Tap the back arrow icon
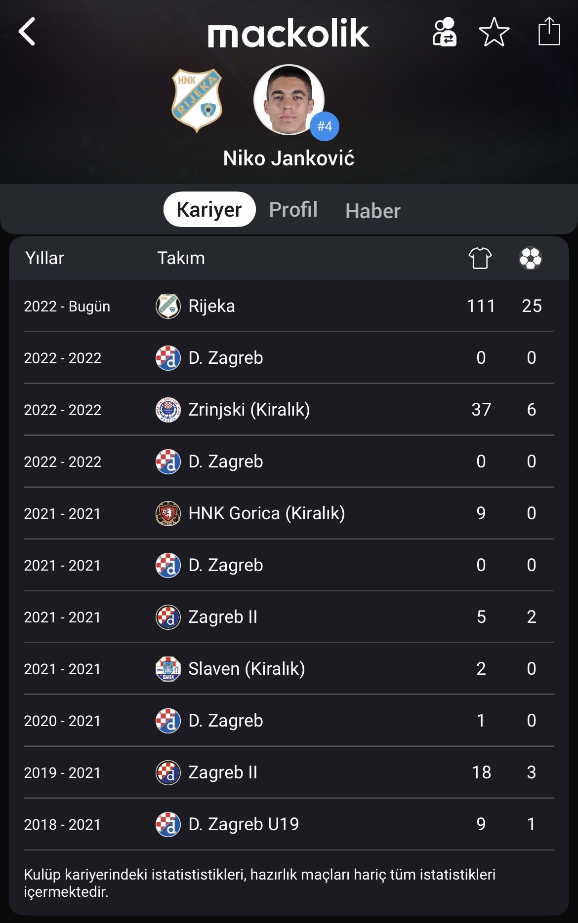 coord(27,32)
